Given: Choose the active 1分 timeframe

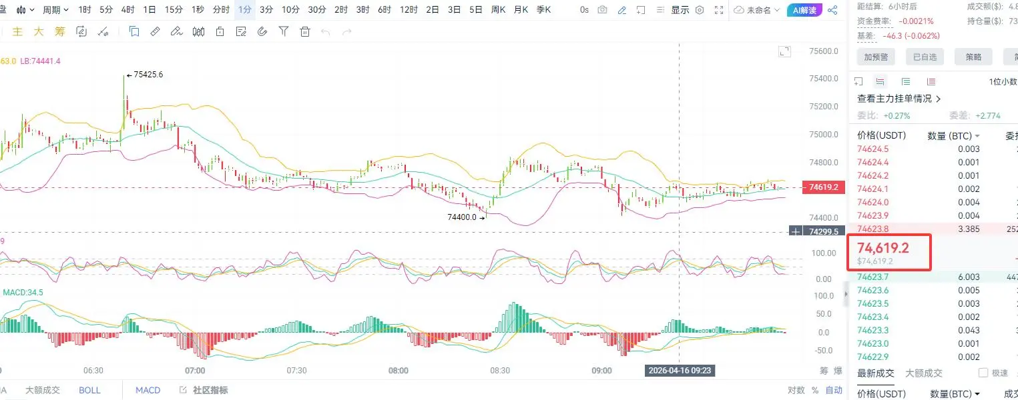Looking at the screenshot, I should coord(245,10).
